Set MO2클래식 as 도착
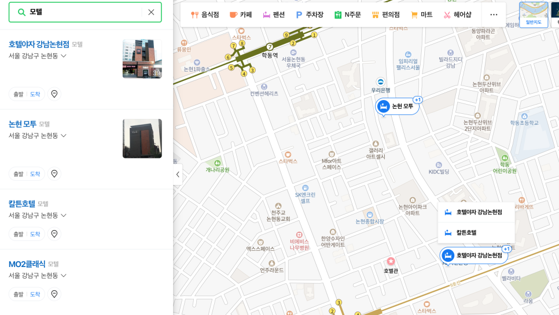The image size is (559, 315). pos(35,294)
